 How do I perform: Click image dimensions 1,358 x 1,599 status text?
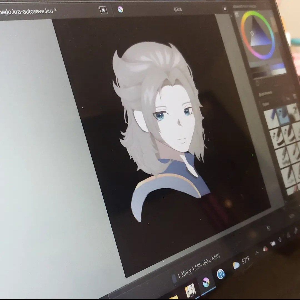click(x=199, y=266)
